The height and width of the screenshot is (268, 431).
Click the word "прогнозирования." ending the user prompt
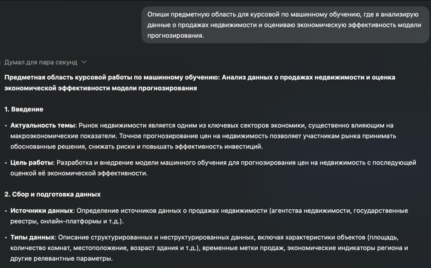point(175,35)
